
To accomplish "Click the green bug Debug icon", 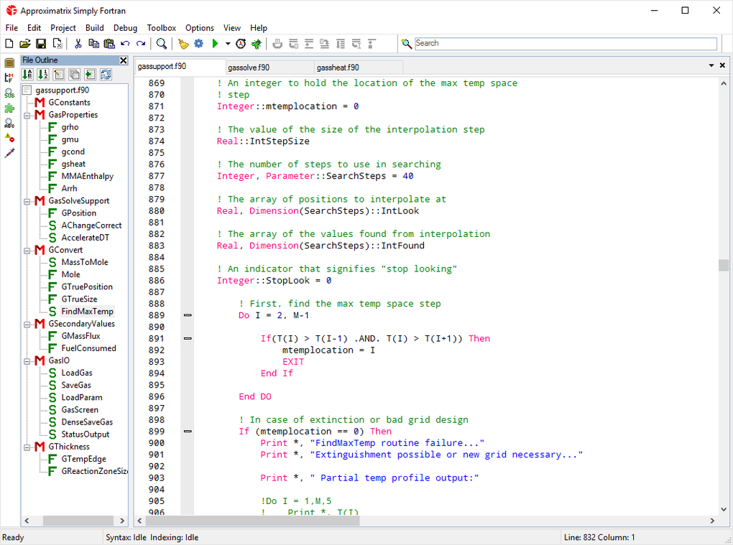I will pos(257,44).
